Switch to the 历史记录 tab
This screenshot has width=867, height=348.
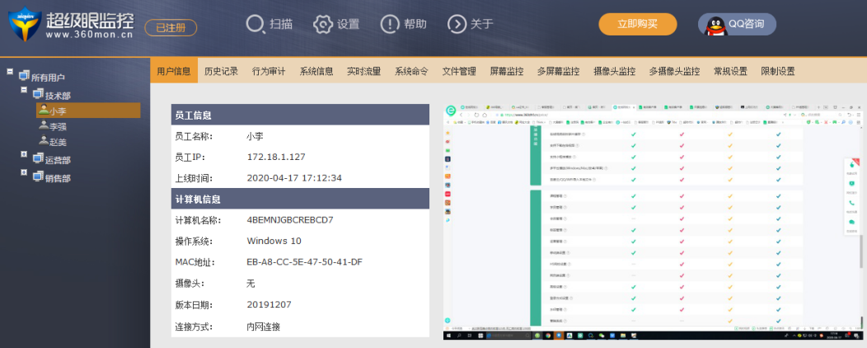coord(221,71)
